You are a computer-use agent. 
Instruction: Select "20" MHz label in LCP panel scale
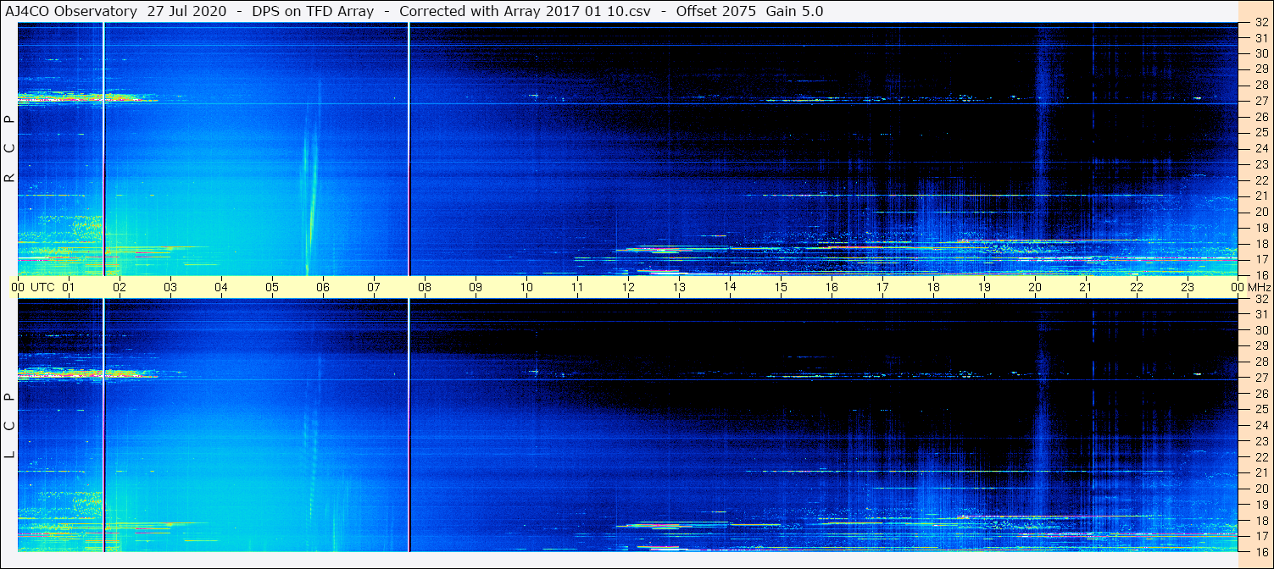[x=1261, y=489]
